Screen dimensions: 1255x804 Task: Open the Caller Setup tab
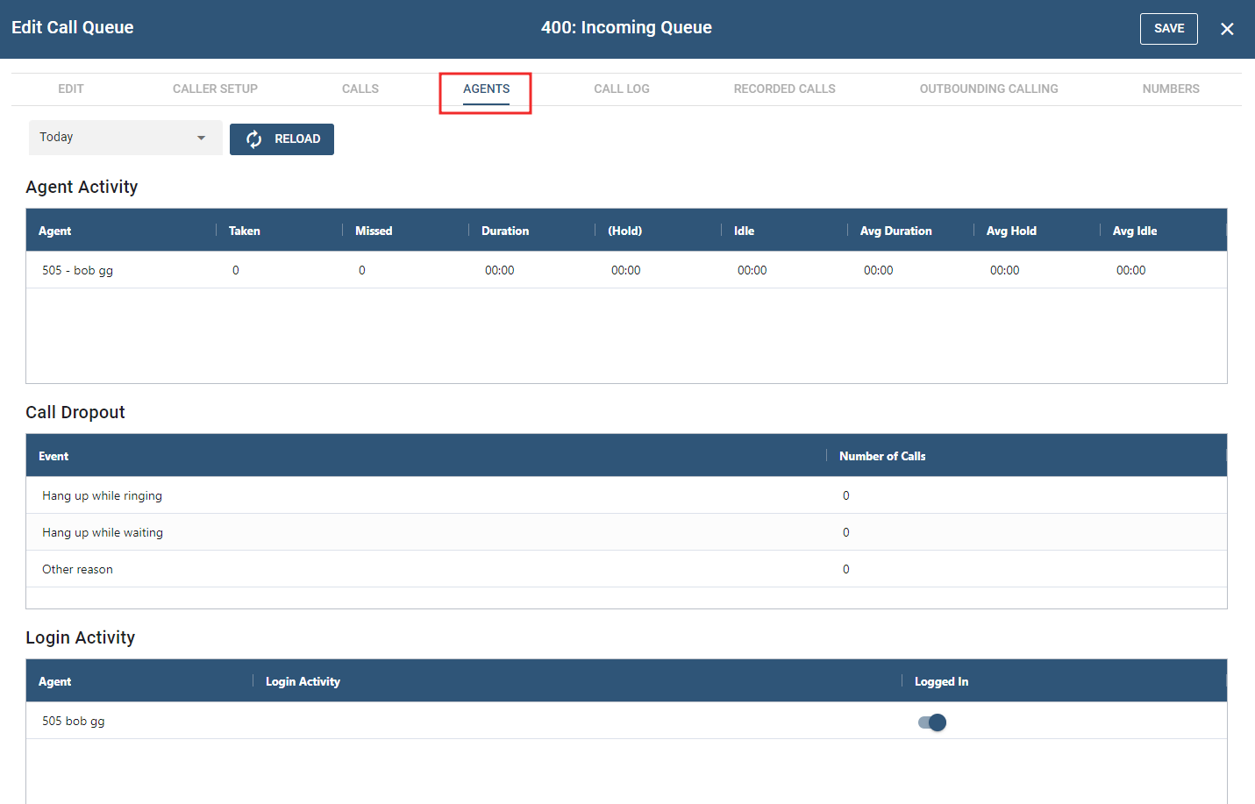point(215,89)
